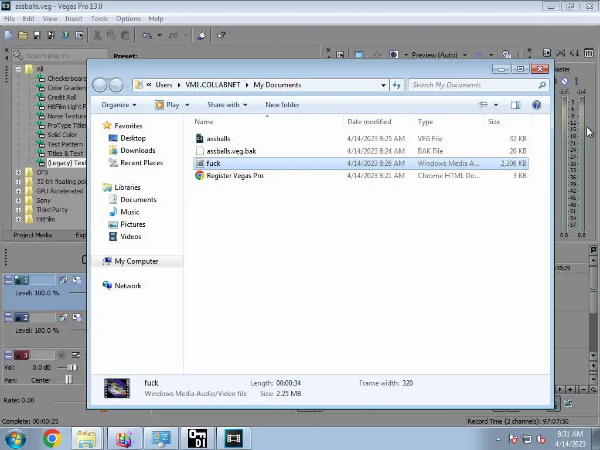Maximize track 2 height button
Image resolution: width=600 pixels, height=450 pixels.
pyautogui.click(x=8, y=320)
